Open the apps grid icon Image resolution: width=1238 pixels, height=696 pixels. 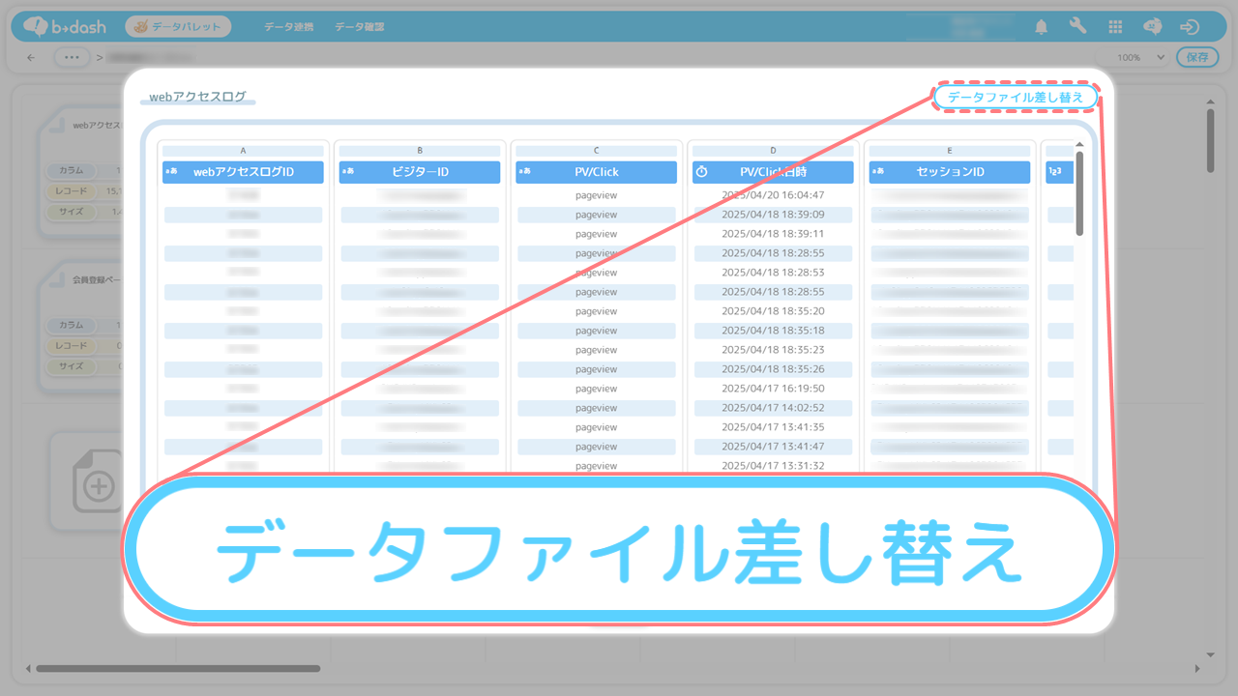pyautogui.click(x=1115, y=27)
